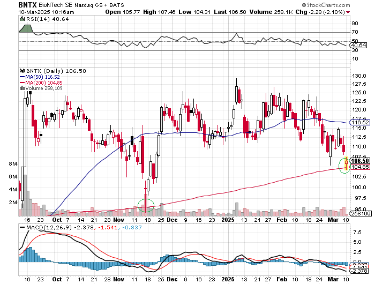Click the 40.64 RSI value tag on right axis
Viewport: 375px width, 284px height.
[358, 45]
